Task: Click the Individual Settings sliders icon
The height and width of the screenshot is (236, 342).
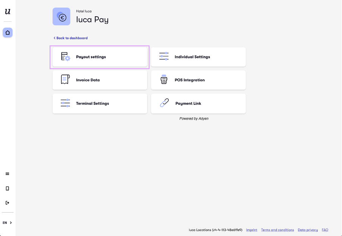Action: coord(164,56)
